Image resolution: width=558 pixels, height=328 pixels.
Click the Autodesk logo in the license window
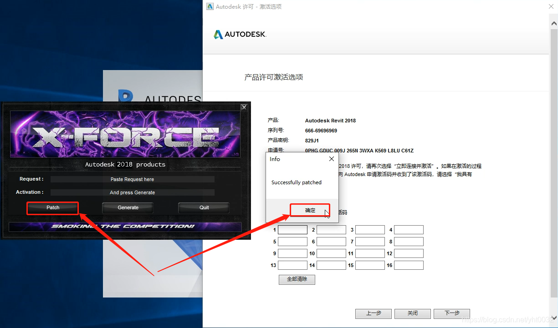240,34
